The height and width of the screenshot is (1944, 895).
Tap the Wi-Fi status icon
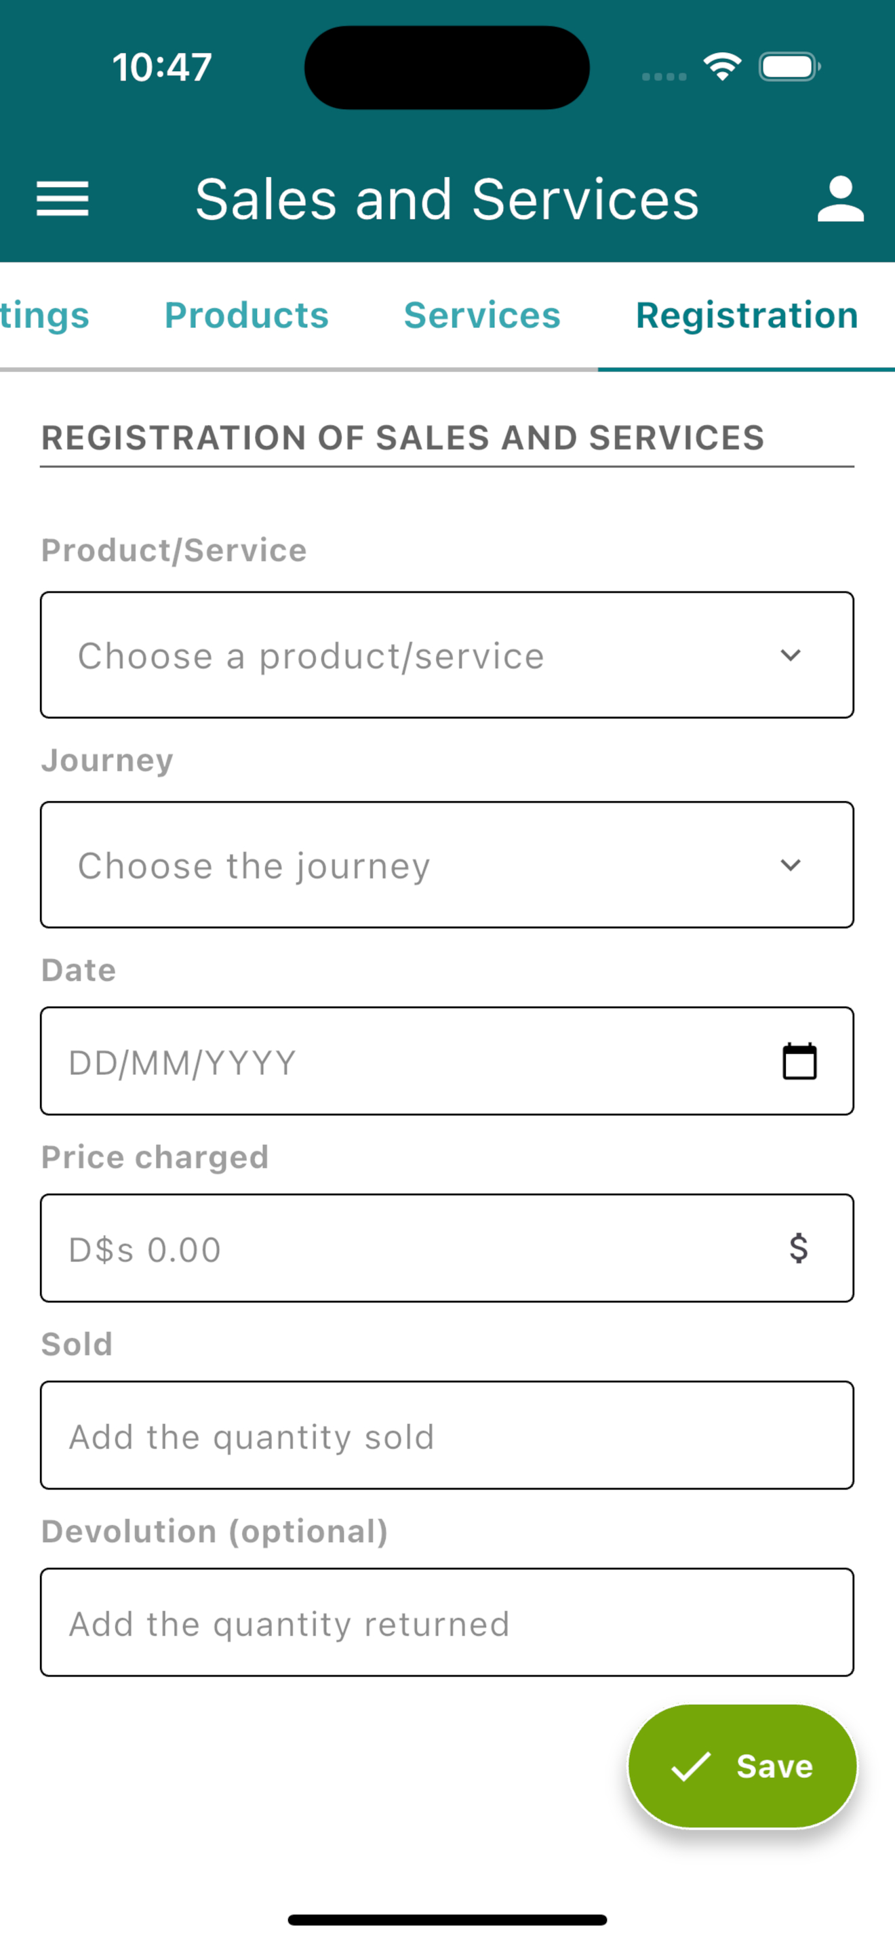tap(721, 67)
